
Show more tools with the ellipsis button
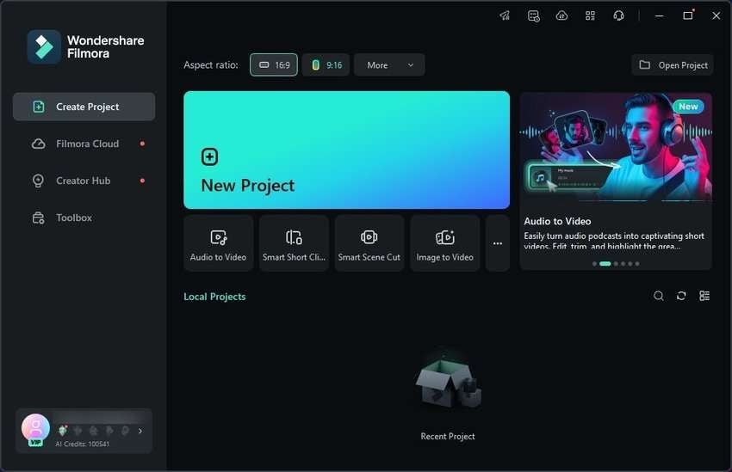498,243
